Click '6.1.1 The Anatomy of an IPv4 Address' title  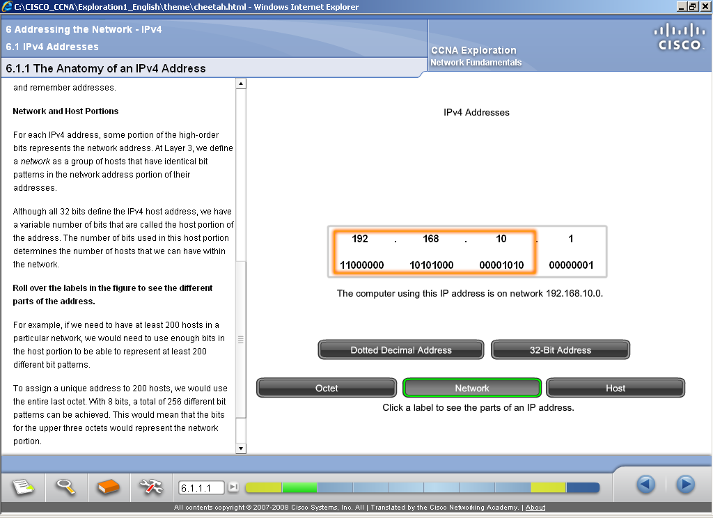pyautogui.click(x=106, y=68)
